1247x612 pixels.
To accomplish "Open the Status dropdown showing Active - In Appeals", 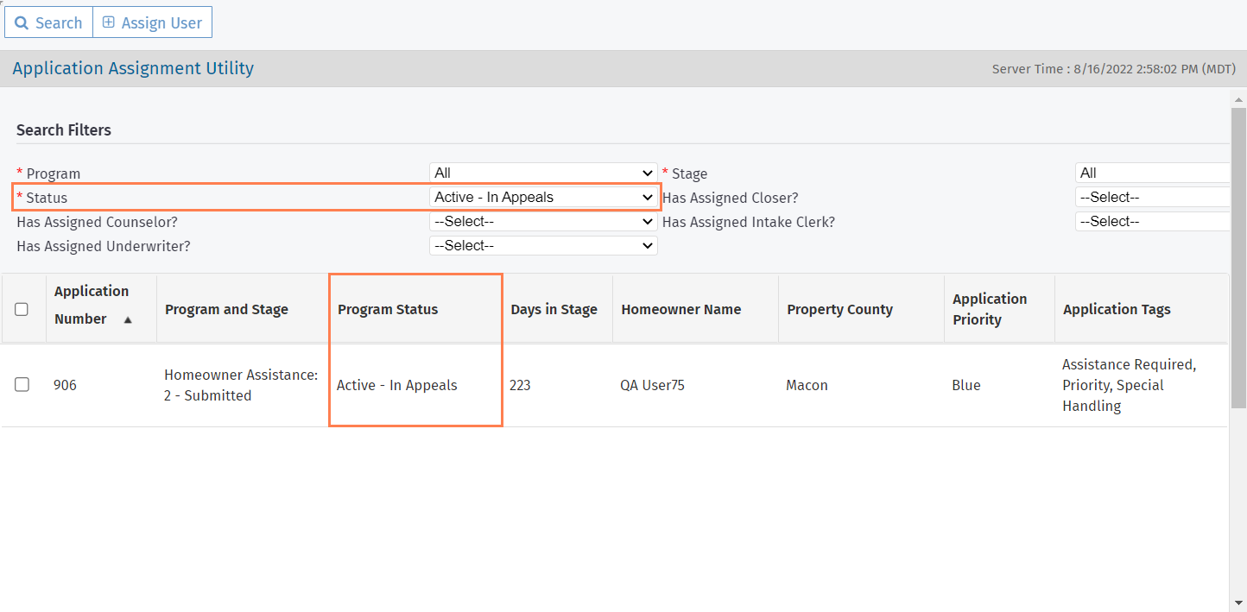I will coord(543,197).
